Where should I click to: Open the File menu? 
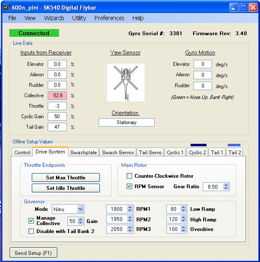pos(13,18)
